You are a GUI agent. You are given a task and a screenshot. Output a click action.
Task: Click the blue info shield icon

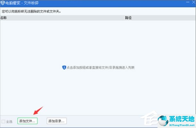pyautogui.click(x=64, y=67)
